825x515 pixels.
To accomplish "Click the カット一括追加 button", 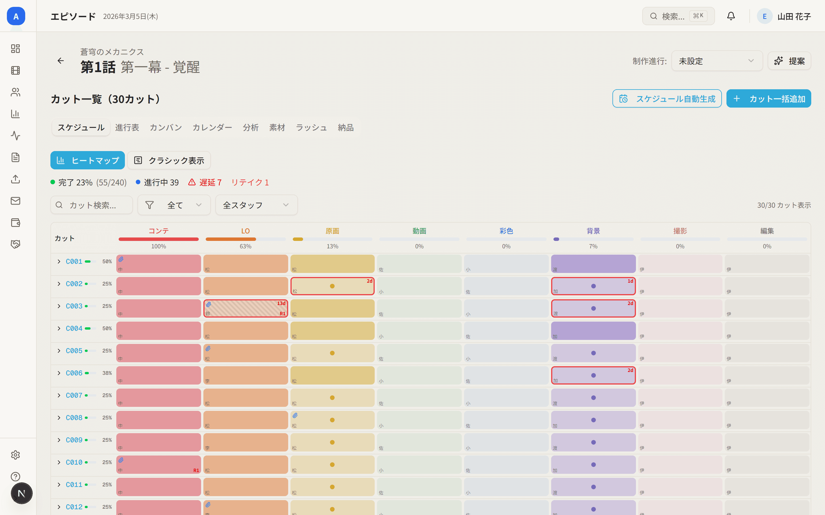I will [768, 99].
